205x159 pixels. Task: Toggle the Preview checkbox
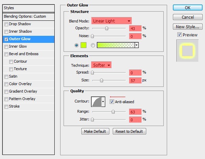[179, 35]
